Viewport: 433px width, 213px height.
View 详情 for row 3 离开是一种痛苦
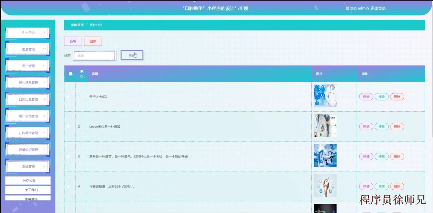(366, 157)
